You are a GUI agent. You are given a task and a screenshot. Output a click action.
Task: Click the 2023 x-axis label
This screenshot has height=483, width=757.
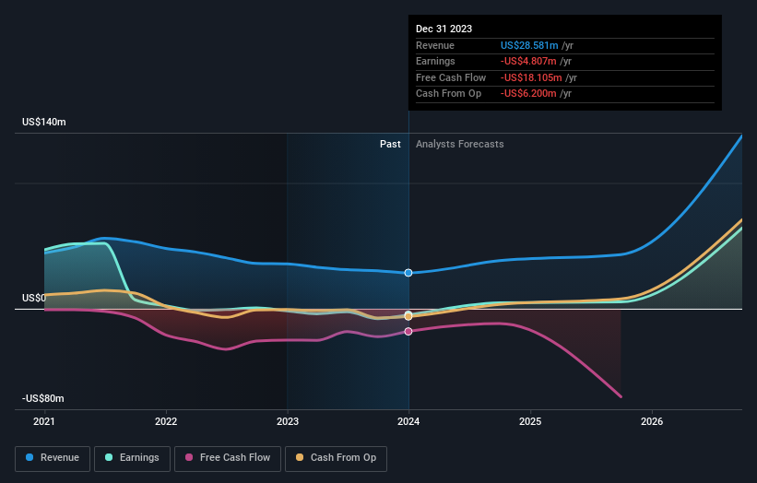(288, 421)
